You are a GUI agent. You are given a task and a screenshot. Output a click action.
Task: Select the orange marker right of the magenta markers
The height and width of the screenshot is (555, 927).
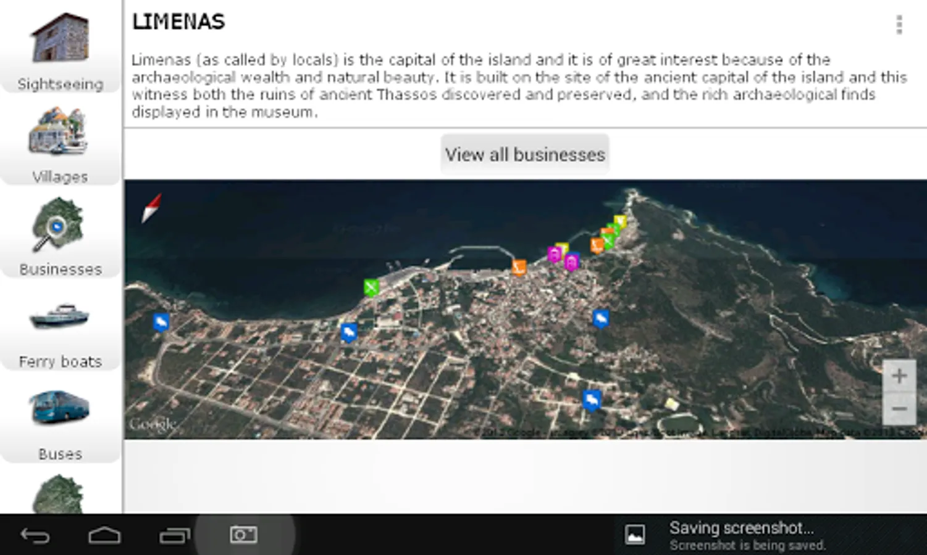click(597, 245)
